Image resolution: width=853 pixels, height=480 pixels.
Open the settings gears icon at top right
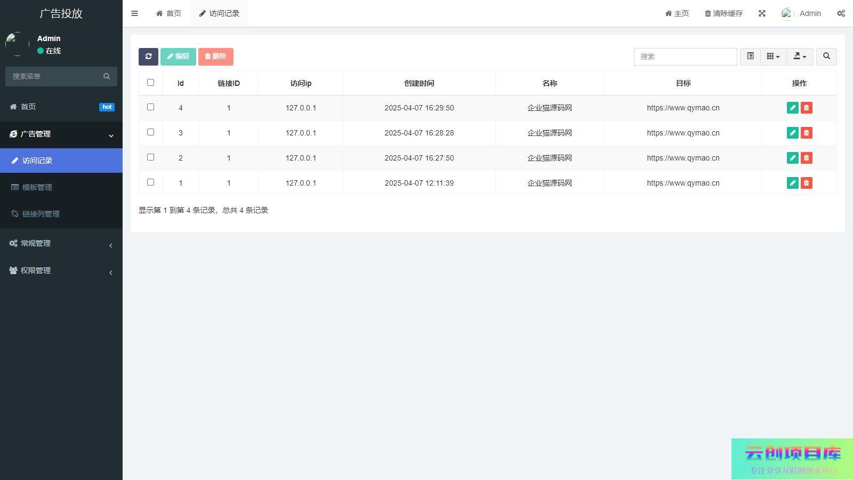pos(841,13)
